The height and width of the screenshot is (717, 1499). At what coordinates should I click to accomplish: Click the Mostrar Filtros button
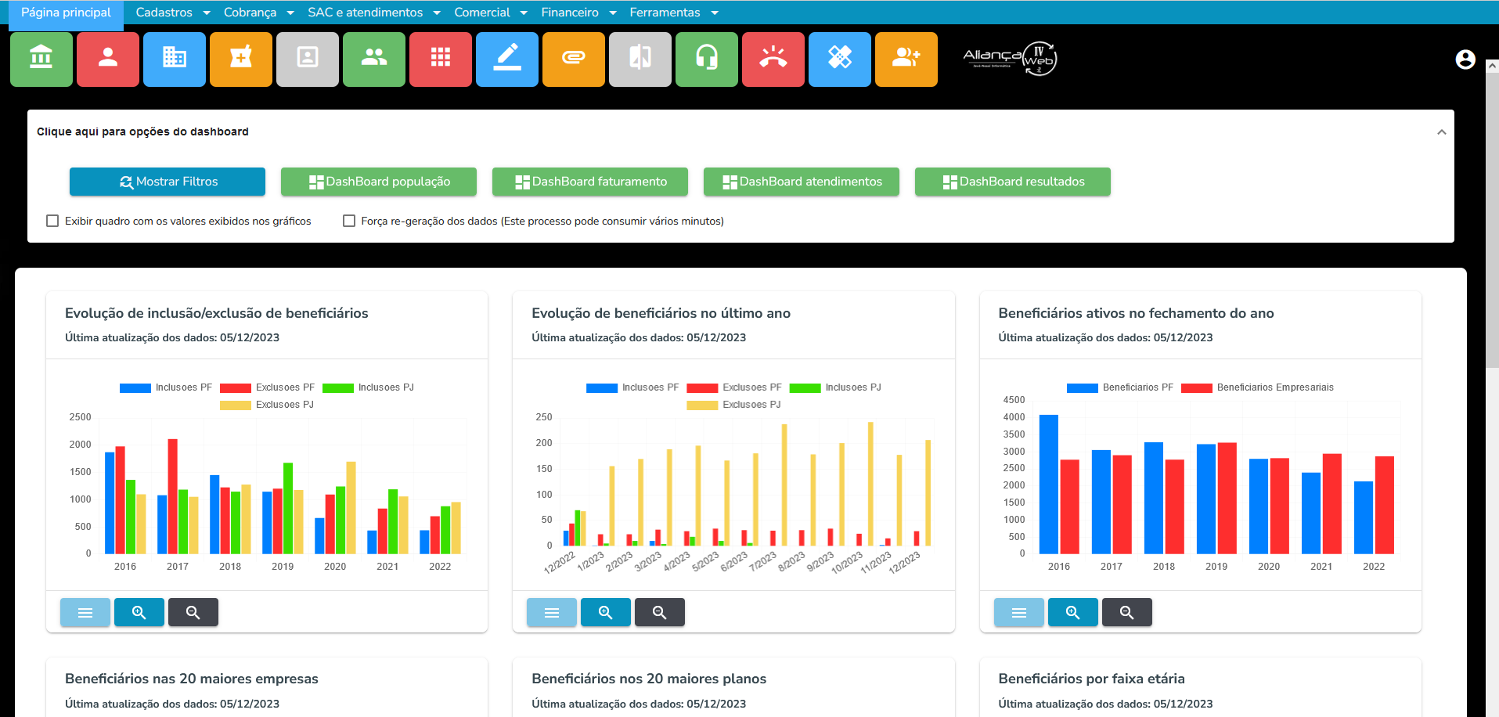[x=168, y=182]
